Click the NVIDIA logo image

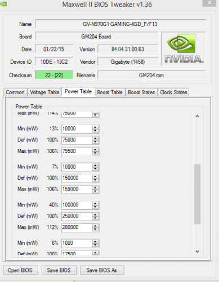[x=184, y=49]
